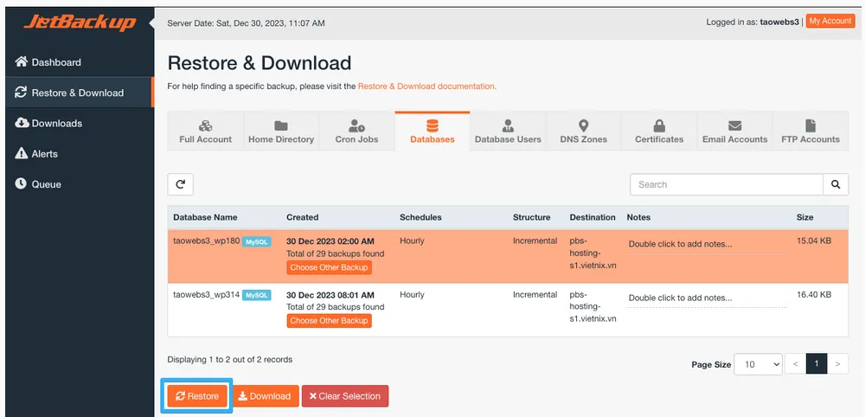Switch to the DNS Zones tab
Image resolution: width=865 pixels, height=417 pixels.
point(583,132)
